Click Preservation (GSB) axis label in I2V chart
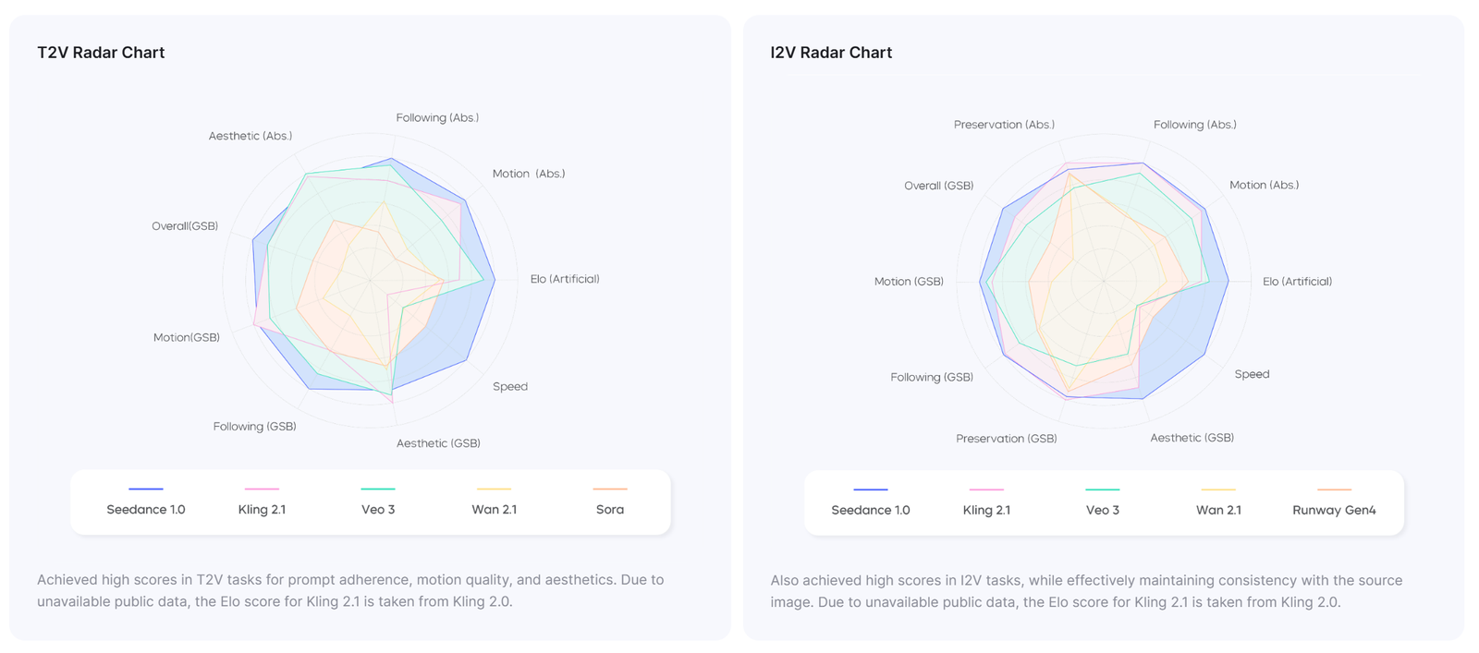Image resolution: width=1479 pixels, height=653 pixels. point(1007,439)
